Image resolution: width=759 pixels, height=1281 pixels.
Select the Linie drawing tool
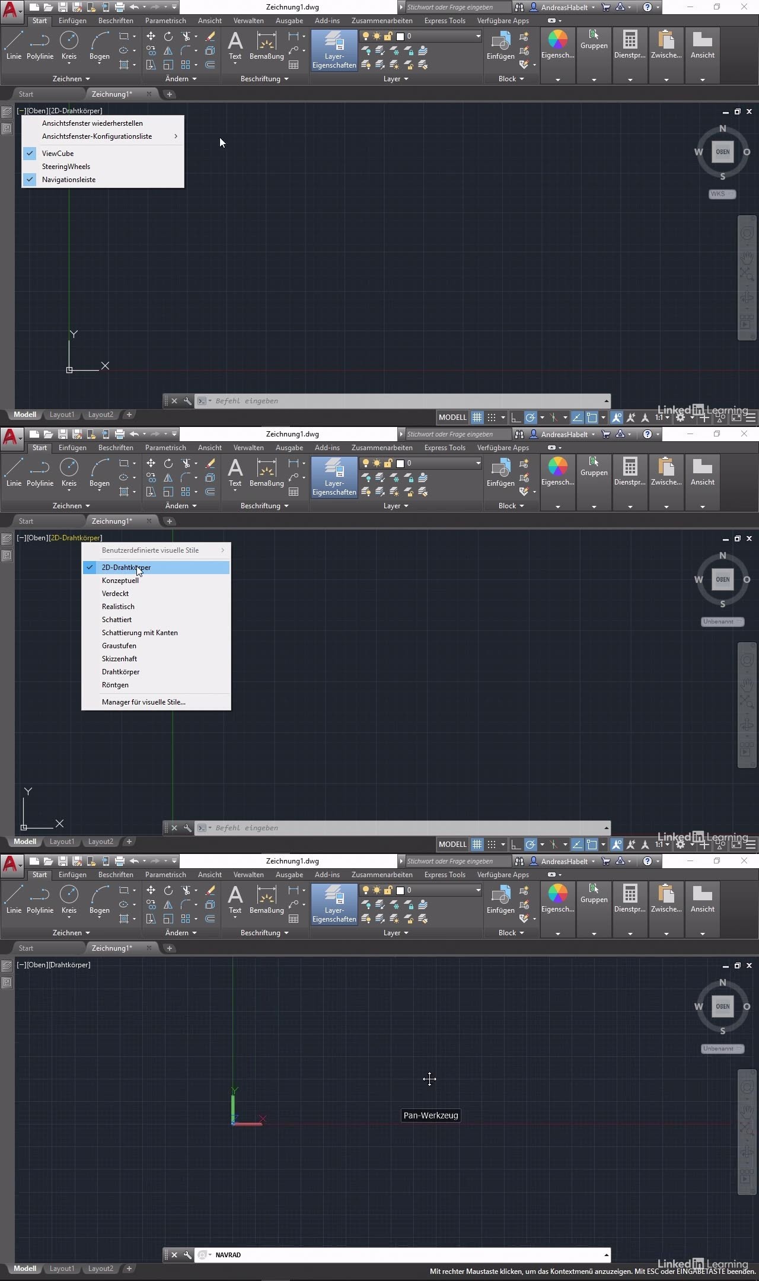[x=14, y=45]
